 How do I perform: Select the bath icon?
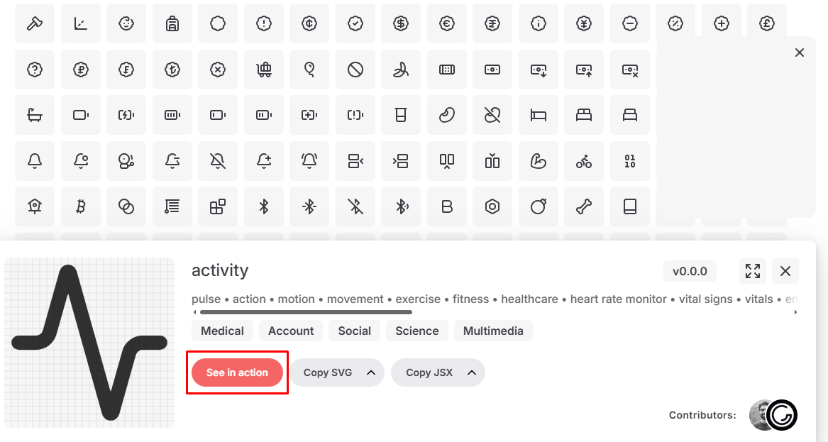point(35,115)
